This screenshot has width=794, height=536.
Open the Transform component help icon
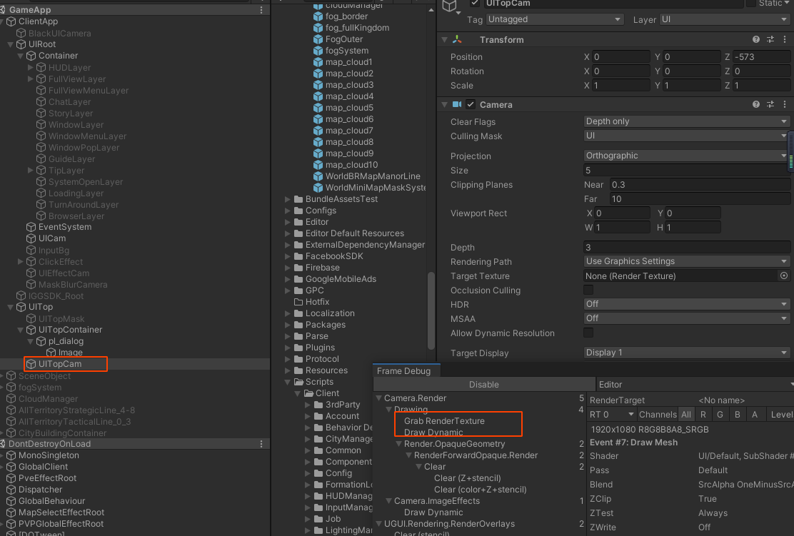point(756,40)
